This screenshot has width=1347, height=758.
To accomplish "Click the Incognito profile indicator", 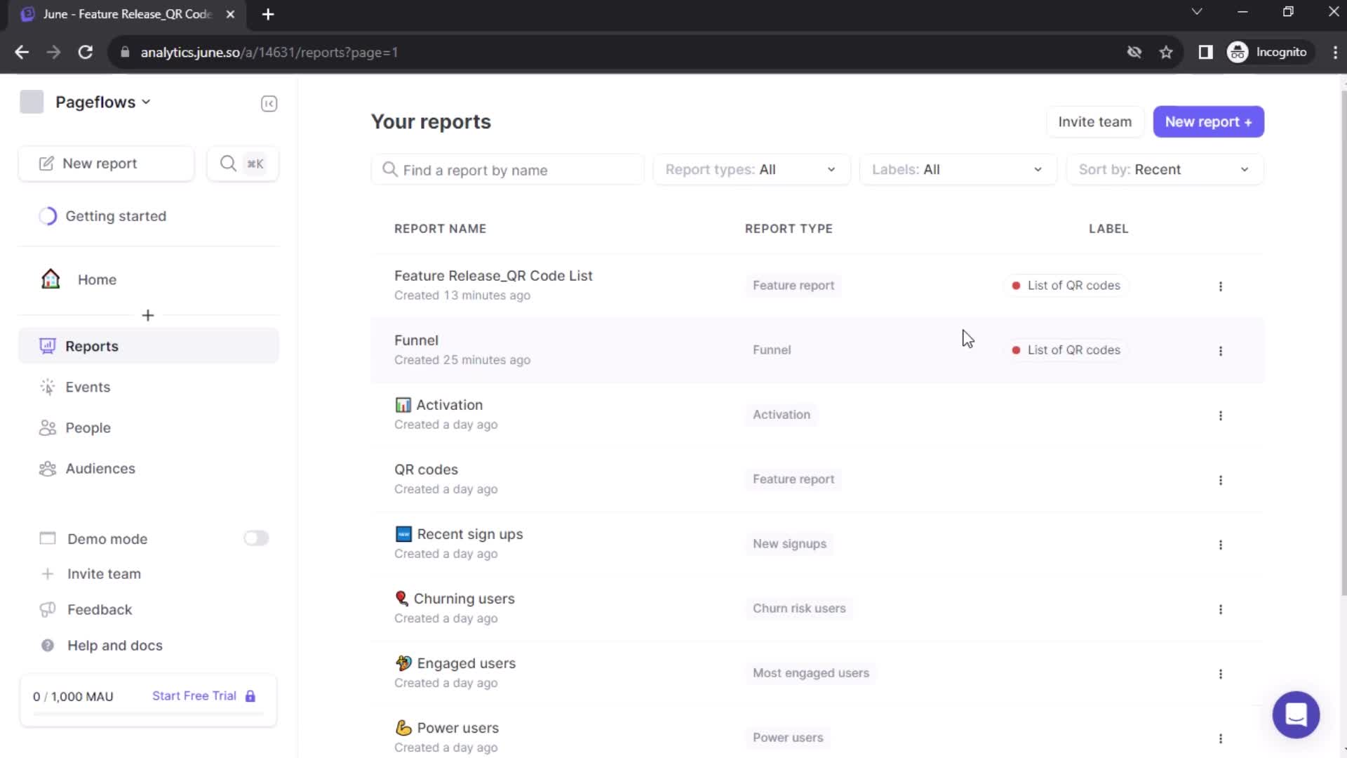I will pyautogui.click(x=1268, y=52).
